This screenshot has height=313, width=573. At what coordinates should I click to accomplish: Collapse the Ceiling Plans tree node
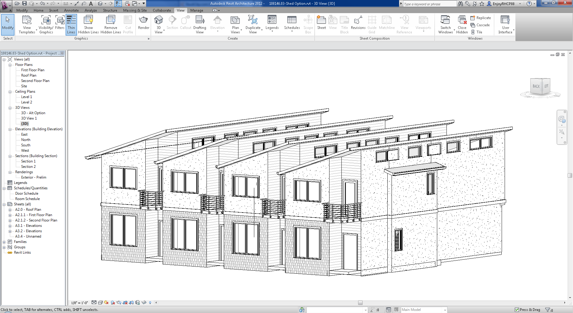tap(10, 92)
